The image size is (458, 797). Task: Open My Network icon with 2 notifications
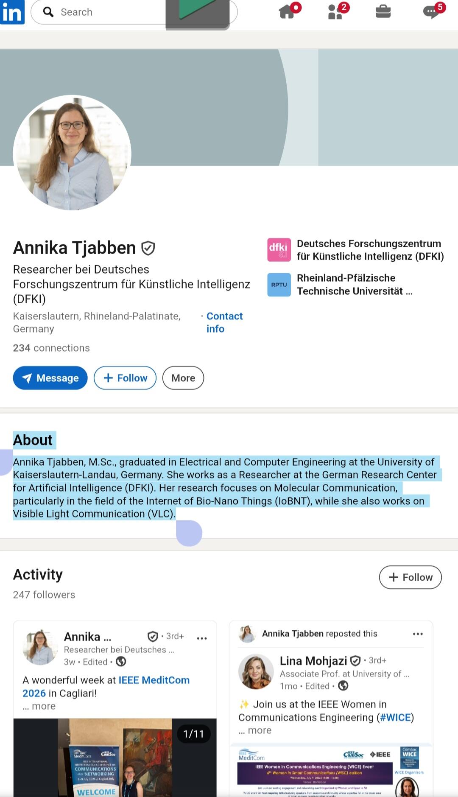[x=336, y=11]
